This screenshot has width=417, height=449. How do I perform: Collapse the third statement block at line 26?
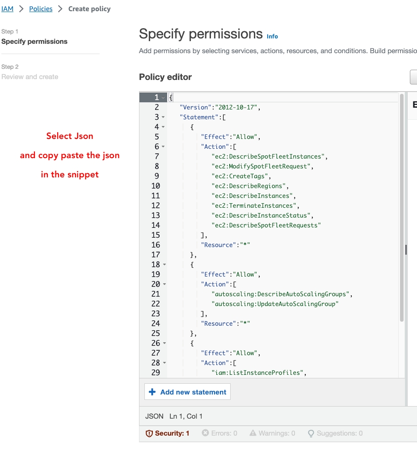click(x=164, y=343)
